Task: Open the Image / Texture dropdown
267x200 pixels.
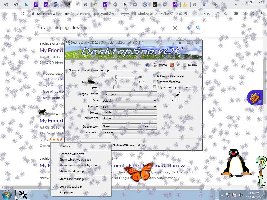Action: pos(129,94)
